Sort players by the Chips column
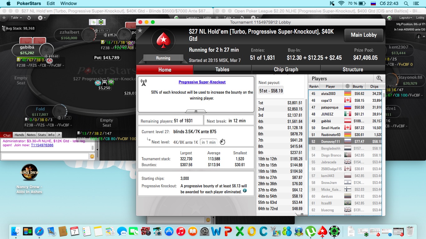This screenshot has height=239, width=426. pyautogui.click(x=374, y=87)
